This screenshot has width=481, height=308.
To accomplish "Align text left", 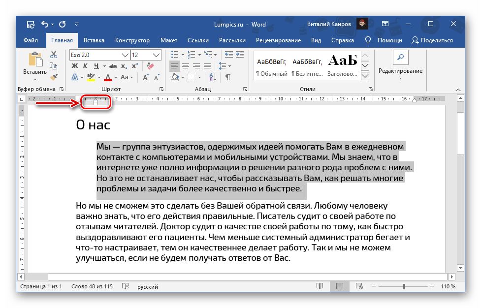I will click(x=175, y=66).
